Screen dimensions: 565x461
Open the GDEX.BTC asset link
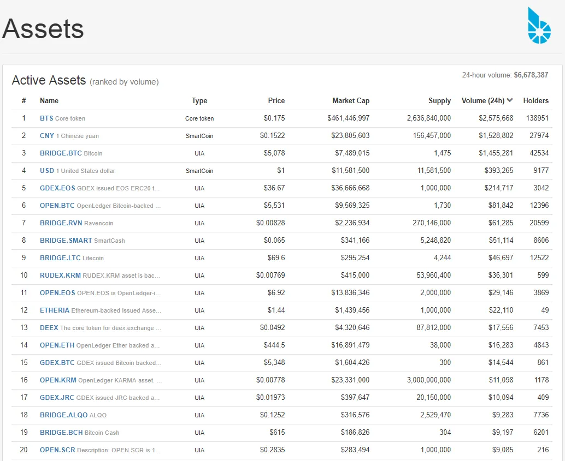click(x=57, y=363)
